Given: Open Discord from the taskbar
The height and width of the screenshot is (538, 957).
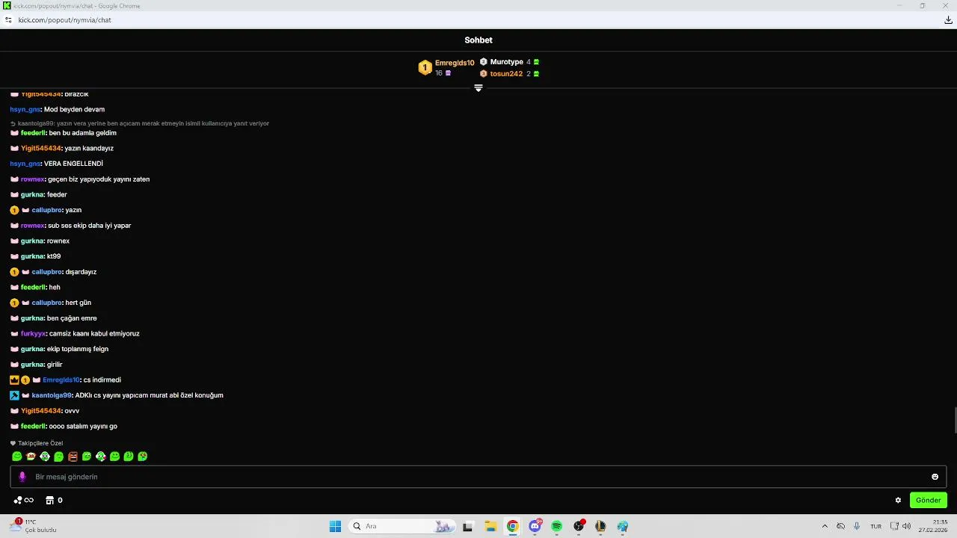Looking at the screenshot, I should [535, 527].
